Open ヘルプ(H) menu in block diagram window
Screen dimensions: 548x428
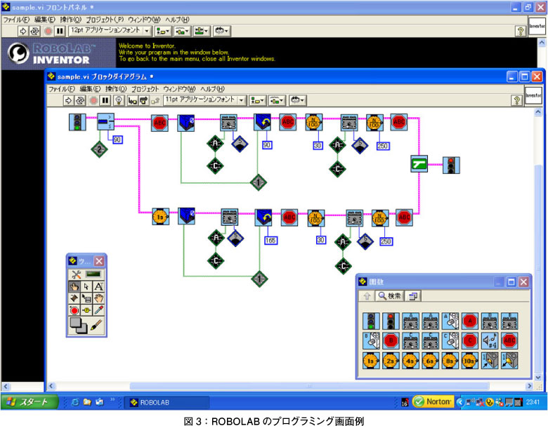tap(212, 89)
